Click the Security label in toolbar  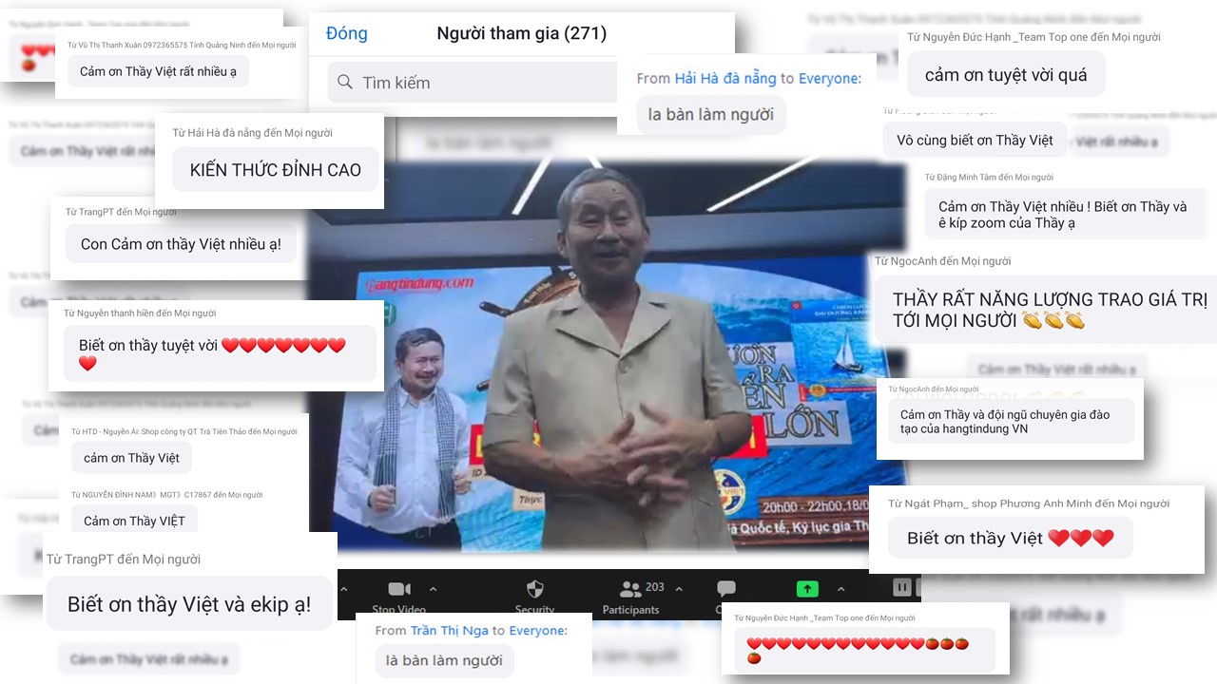pos(535,610)
